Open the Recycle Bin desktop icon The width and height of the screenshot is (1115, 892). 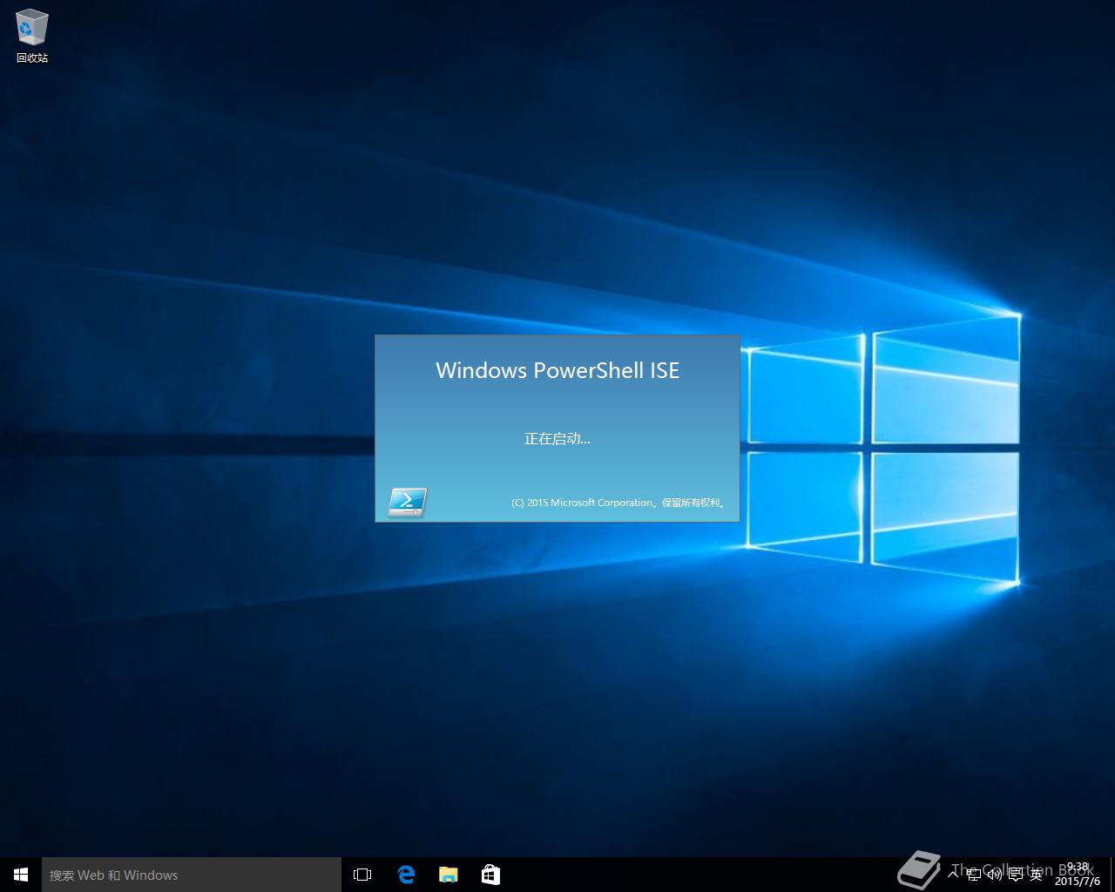point(32,37)
